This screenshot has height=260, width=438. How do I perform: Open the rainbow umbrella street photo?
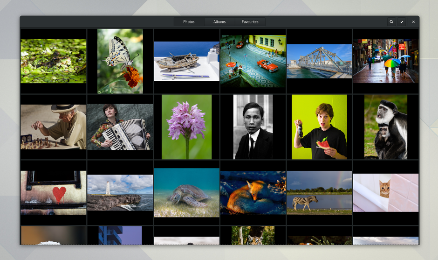tap(386, 61)
